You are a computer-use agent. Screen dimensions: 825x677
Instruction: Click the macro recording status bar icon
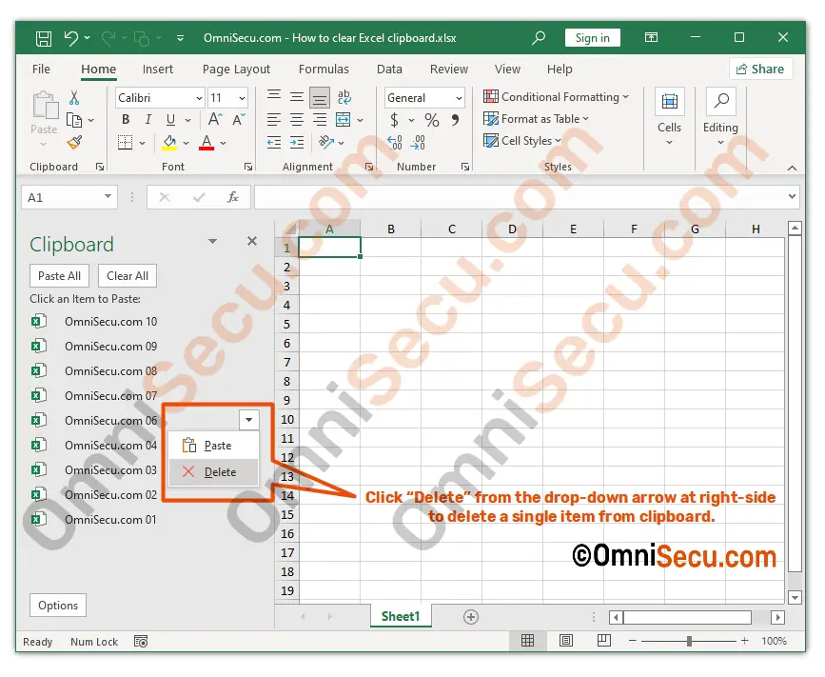141,642
